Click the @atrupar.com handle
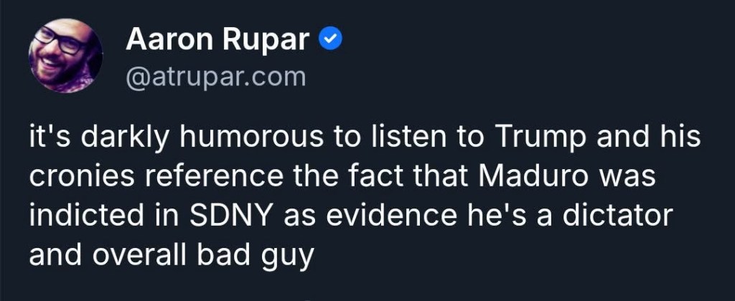Viewport: 735px width, 301px height. click(x=216, y=76)
